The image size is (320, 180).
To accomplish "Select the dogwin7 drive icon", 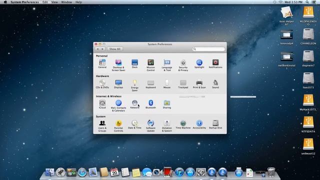I will click(x=308, y=58).
